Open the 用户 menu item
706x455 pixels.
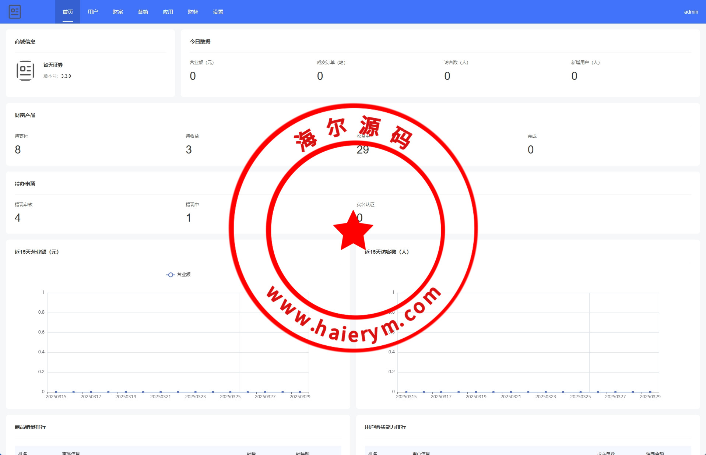tap(93, 12)
